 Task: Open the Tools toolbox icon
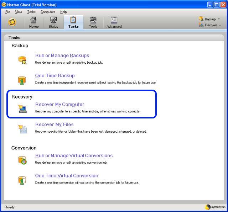pyautogui.click(x=93, y=20)
